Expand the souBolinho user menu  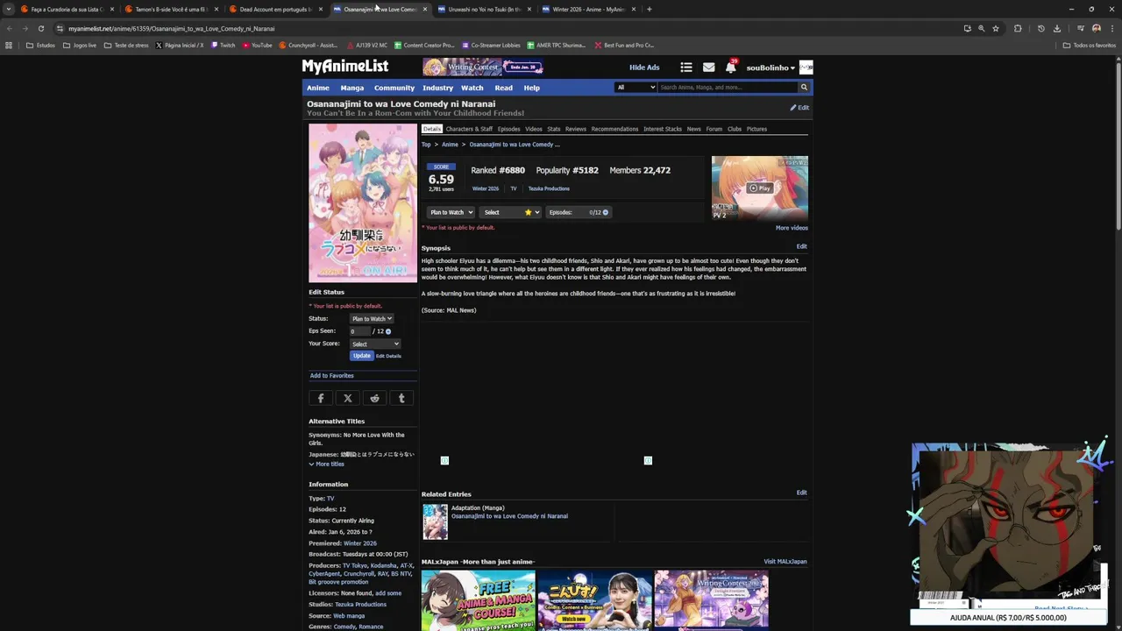tap(770, 67)
